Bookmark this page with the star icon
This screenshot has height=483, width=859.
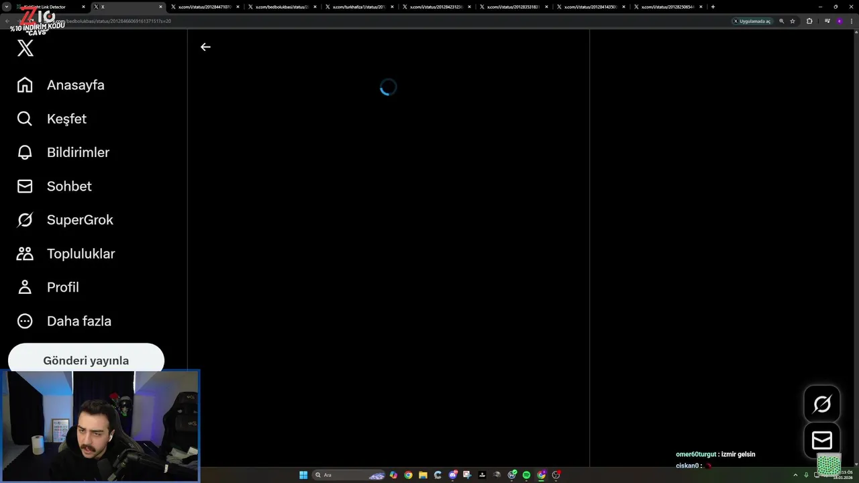(x=793, y=21)
